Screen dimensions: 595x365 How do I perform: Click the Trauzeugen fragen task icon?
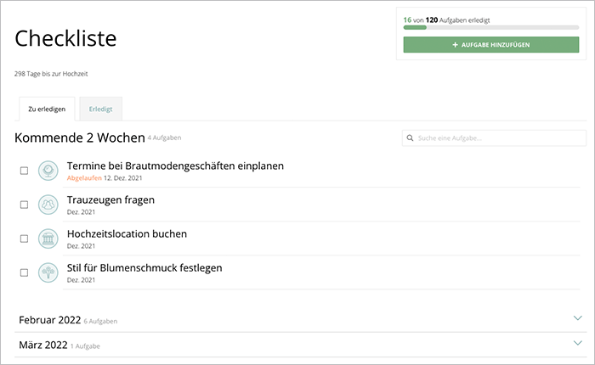pyautogui.click(x=48, y=205)
